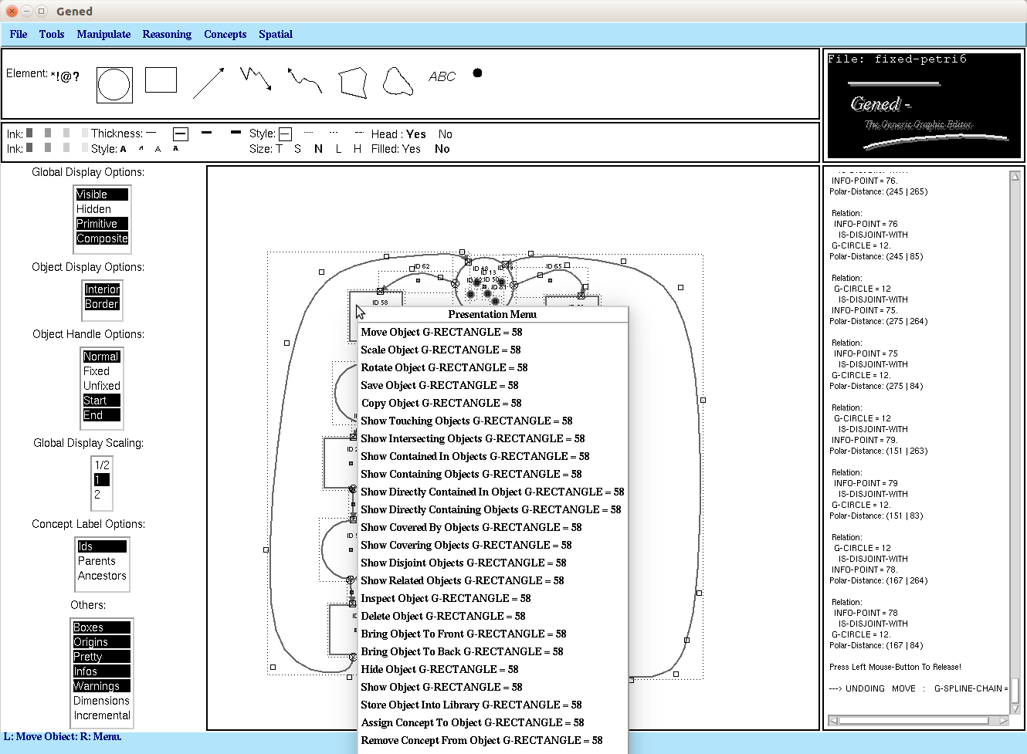The width and height of the screenshot is (1027, 754).
Task: Toggle the Warnings option under Others
Action: click(x=101, y=686)
